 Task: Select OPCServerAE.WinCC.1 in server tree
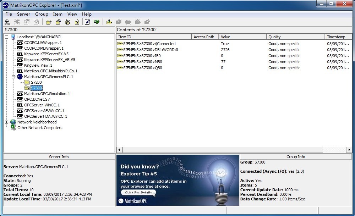[44, 111]
